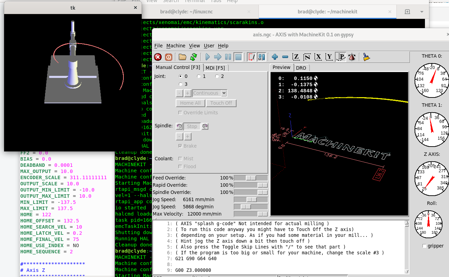Stop program execution with the square icon
Viewport: 449px width, 277px height.
pos(238,57)
